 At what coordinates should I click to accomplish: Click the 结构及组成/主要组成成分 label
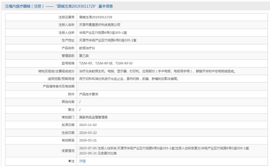pyautogui.click(x=56, y=71)
